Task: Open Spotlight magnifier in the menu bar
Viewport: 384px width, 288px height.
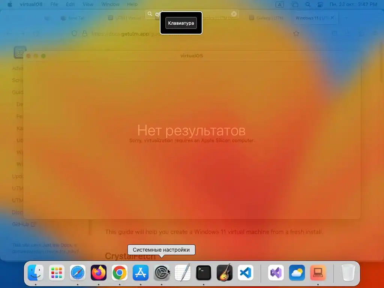Action: point(308,4)
